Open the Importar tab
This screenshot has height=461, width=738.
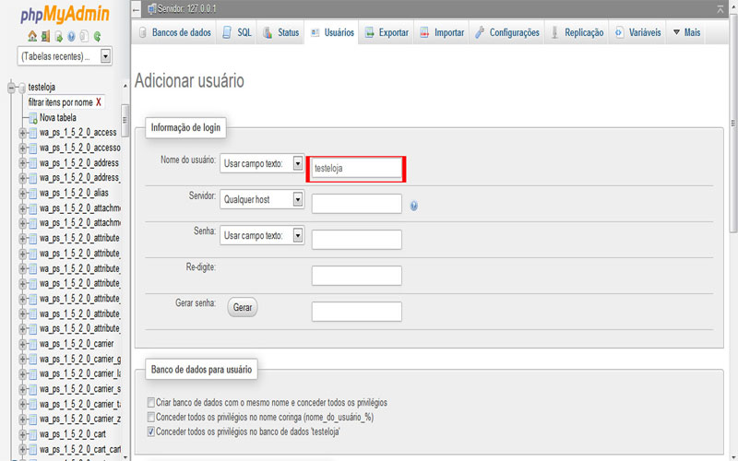click(x=442, y=32)
